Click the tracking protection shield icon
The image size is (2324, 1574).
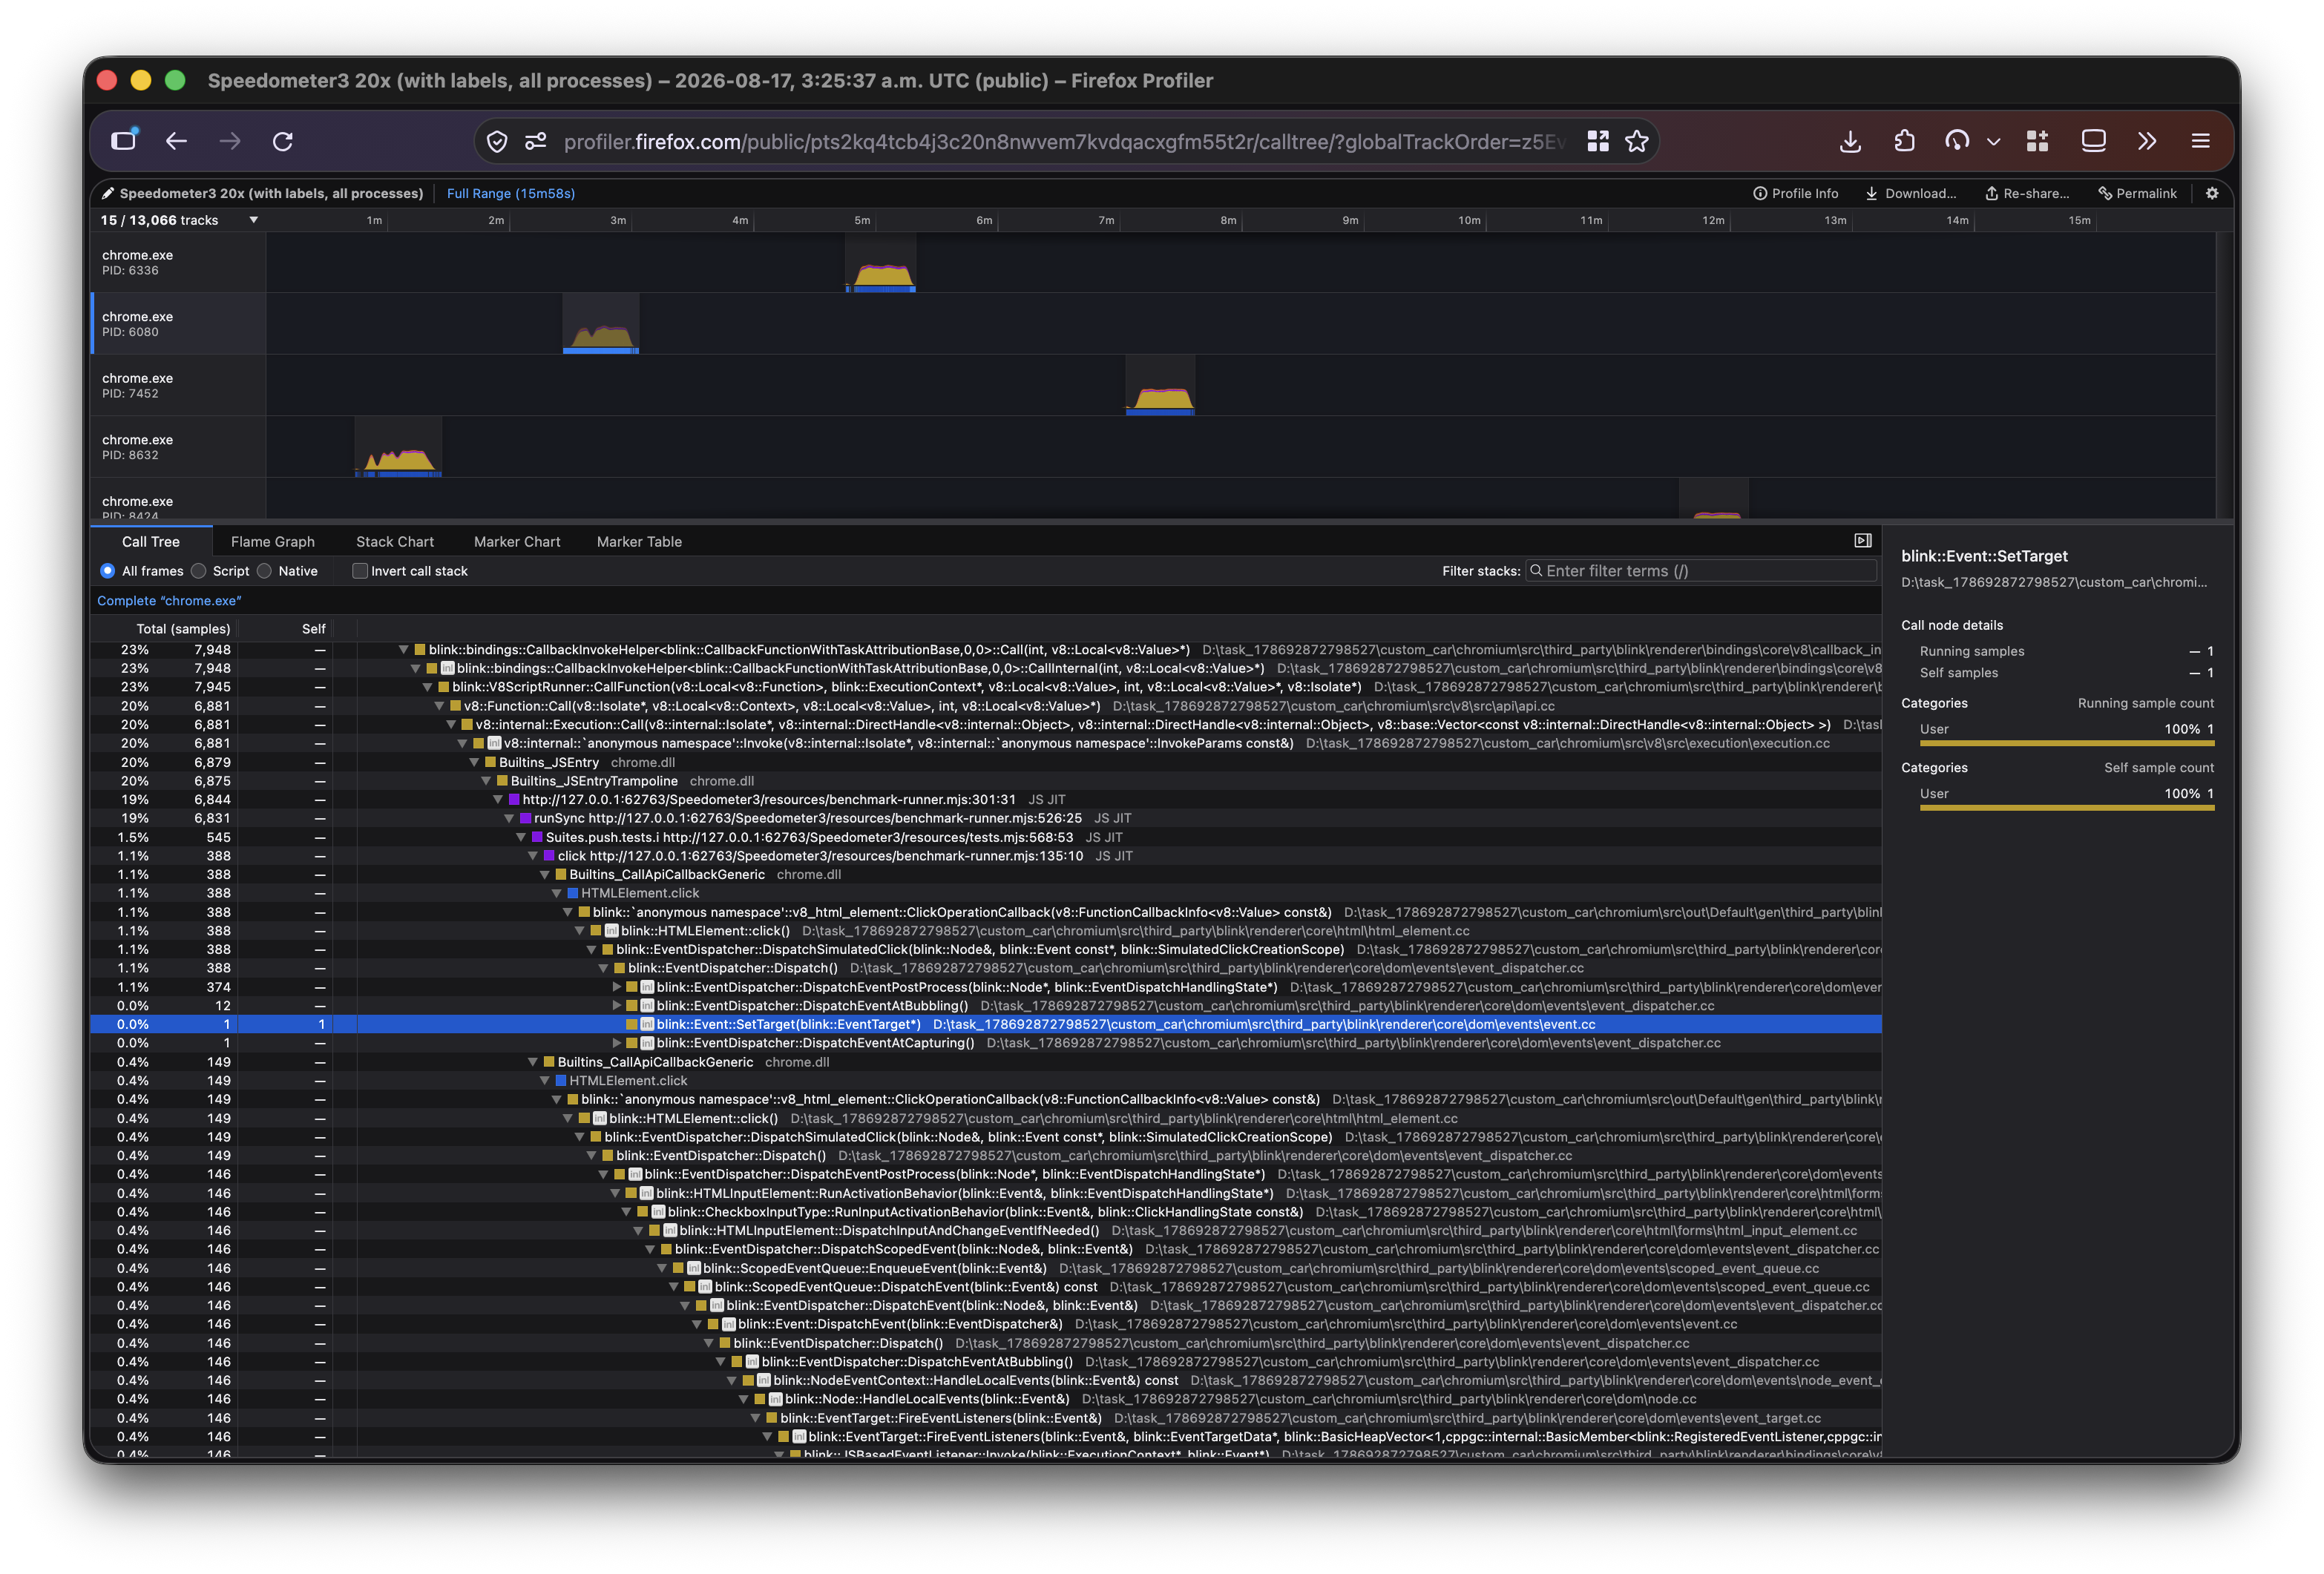pos(497,142)
